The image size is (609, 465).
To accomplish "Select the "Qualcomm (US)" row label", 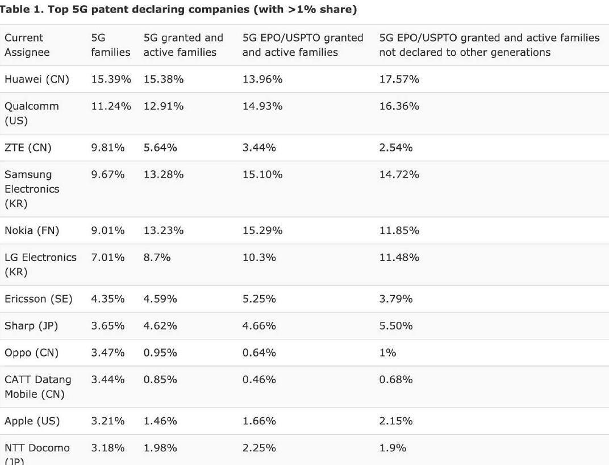I will click(x=32, y=113).
